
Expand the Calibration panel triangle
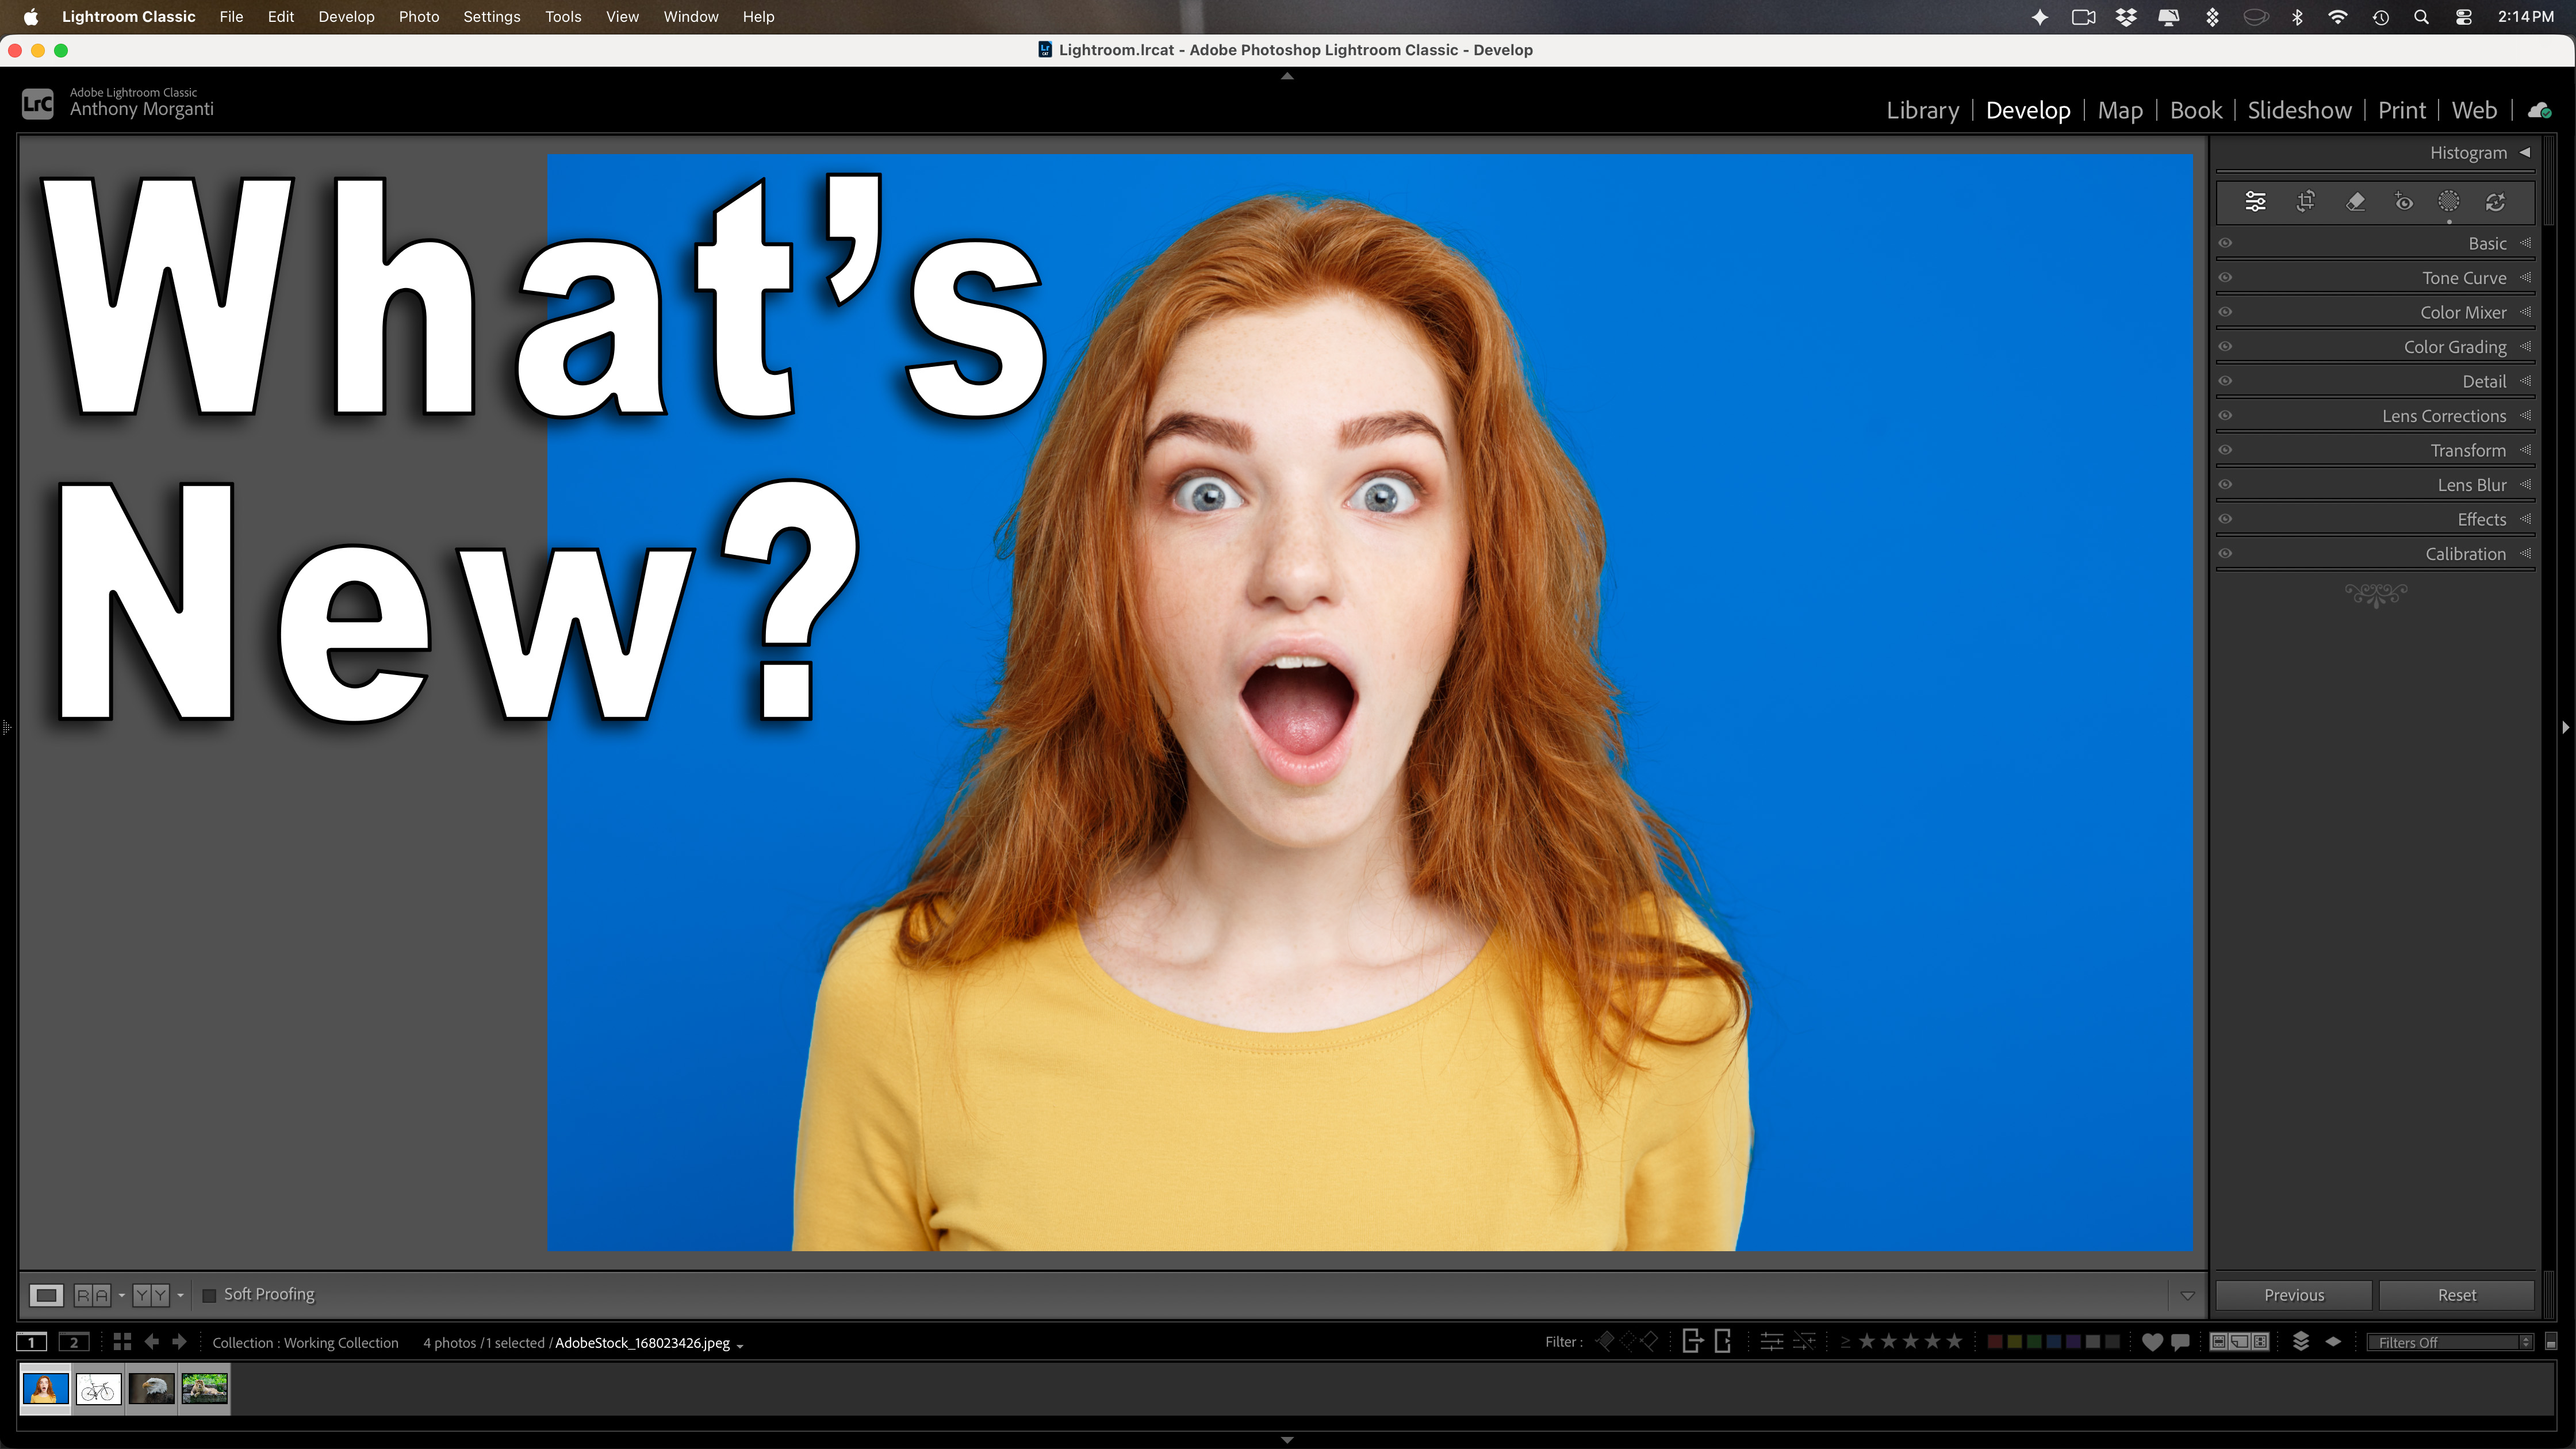[x=2526, y=554]
